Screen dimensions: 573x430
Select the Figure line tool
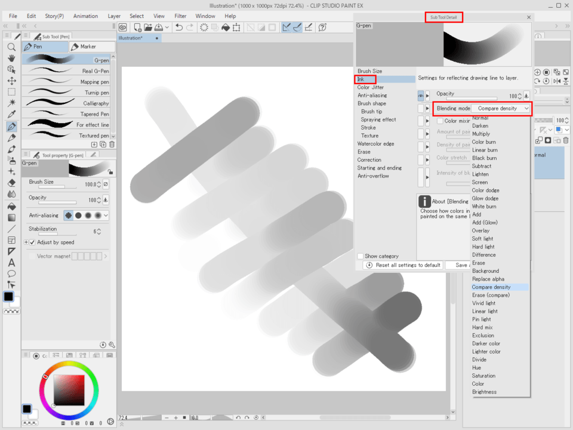pyautogui.click(x=11, y=229)
